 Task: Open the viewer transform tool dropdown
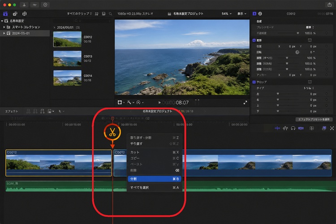pyautogui.click(x=121, y=103)
